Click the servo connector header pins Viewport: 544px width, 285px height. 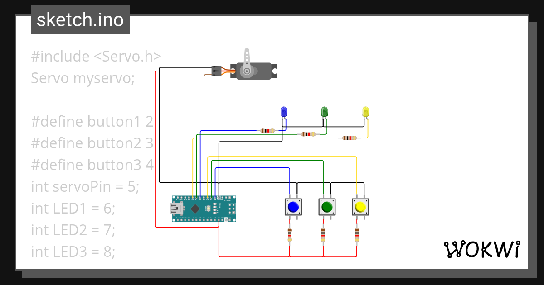[x=216, y=71]
